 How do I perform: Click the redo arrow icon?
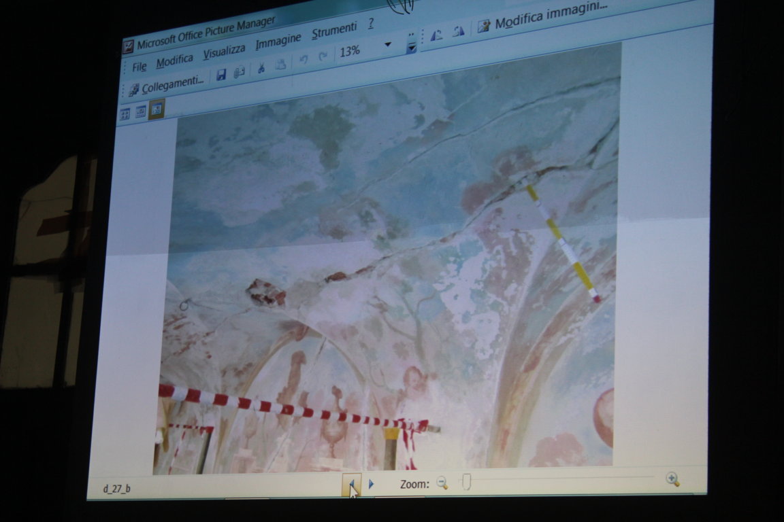coord(323,56)
